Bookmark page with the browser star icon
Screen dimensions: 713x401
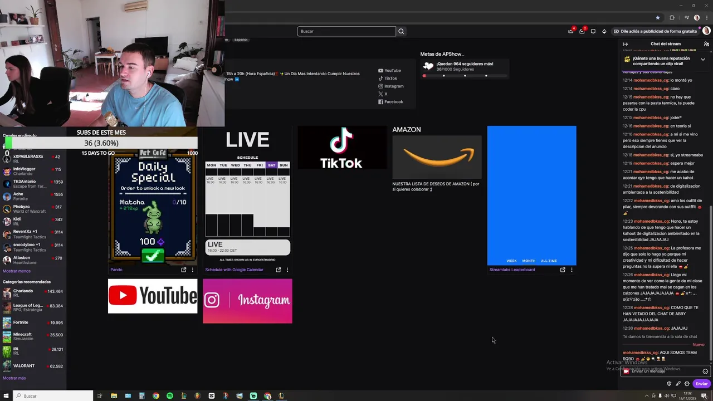[x=657, y=17]
